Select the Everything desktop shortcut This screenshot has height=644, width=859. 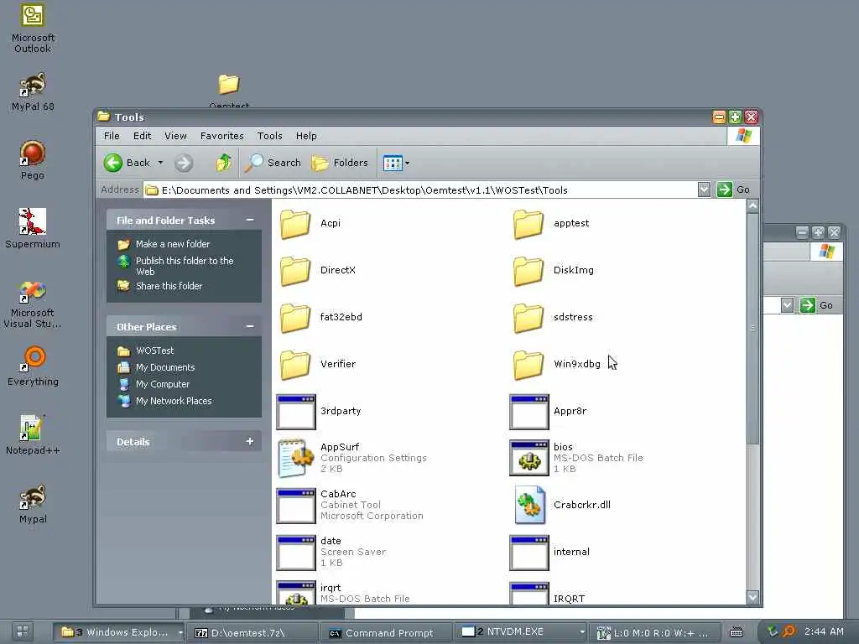[x=33, y=366]
